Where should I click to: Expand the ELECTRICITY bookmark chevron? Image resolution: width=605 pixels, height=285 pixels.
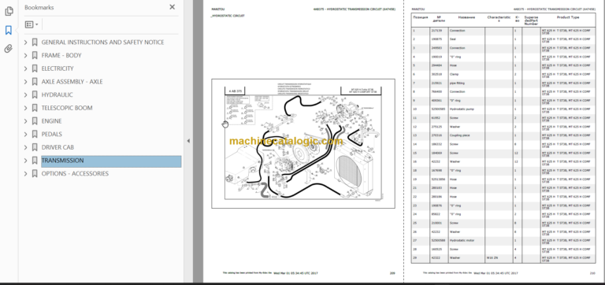[26, 68]
